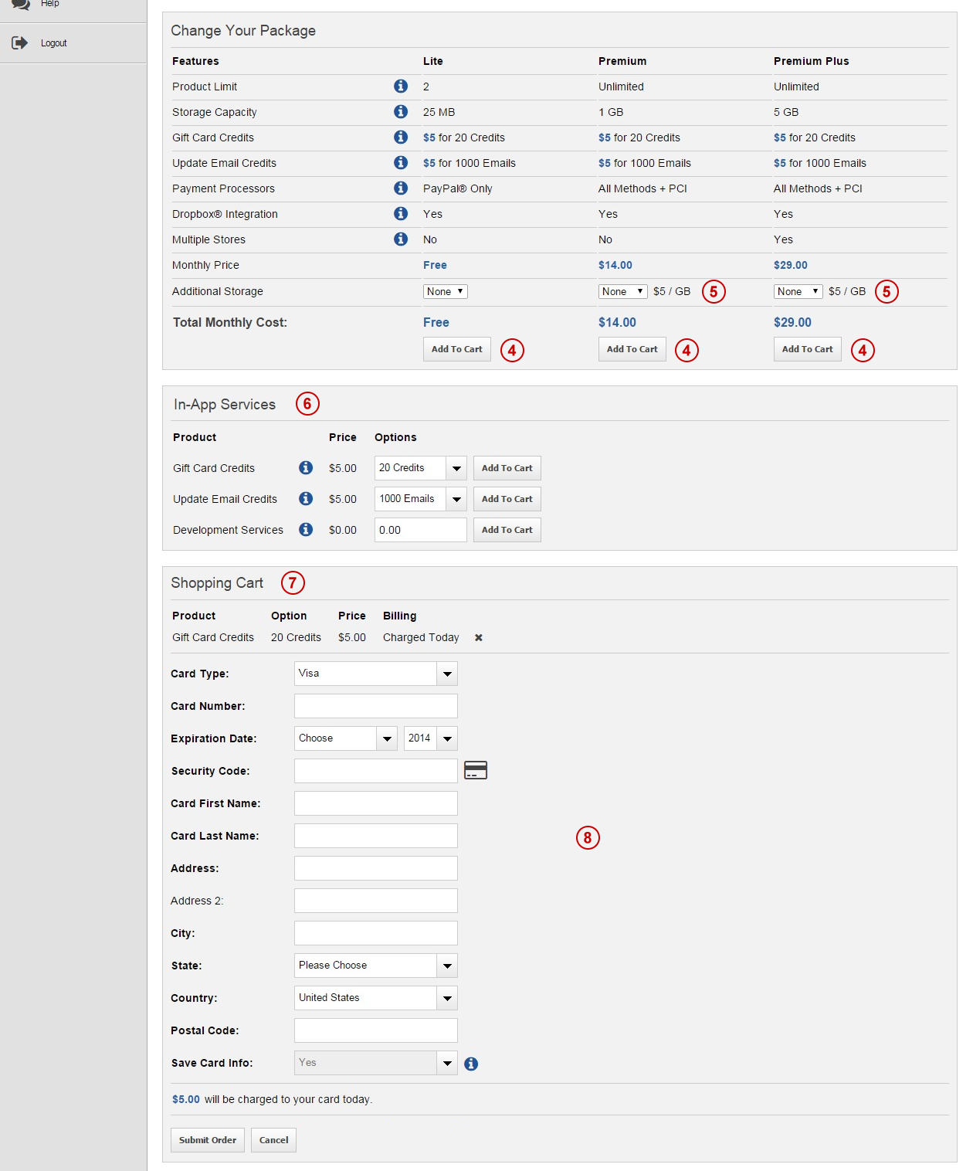Click the '5 GB' storage value

click(x=786, y=112)
